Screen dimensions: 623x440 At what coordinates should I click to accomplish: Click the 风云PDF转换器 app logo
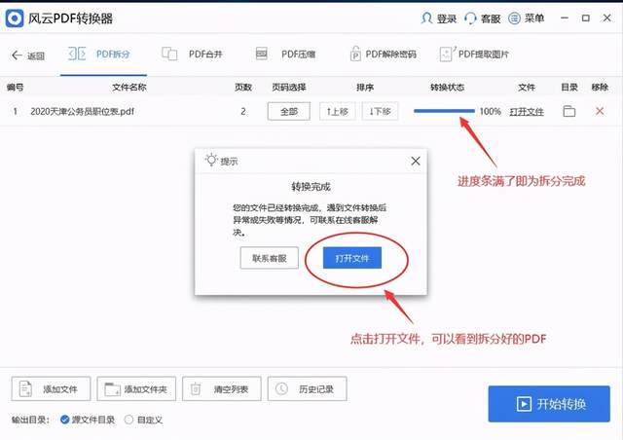click(x=15, y=18)
